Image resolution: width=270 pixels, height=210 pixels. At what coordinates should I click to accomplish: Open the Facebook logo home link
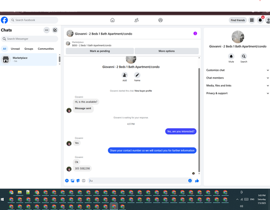click(4, 20)
